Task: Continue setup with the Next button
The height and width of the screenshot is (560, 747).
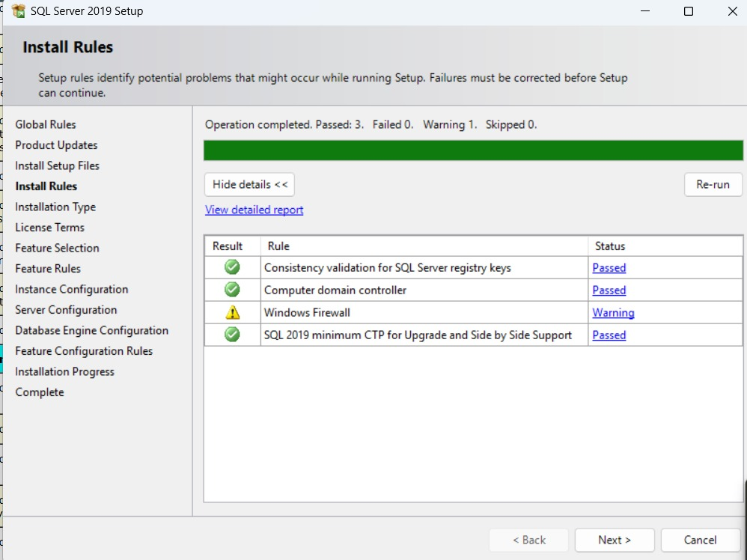Action: tap(615, 540)
